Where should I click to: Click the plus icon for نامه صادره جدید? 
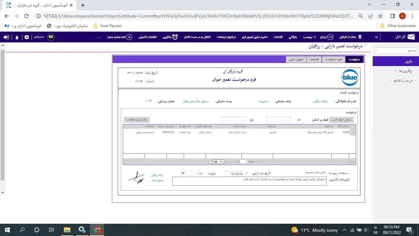129,37
